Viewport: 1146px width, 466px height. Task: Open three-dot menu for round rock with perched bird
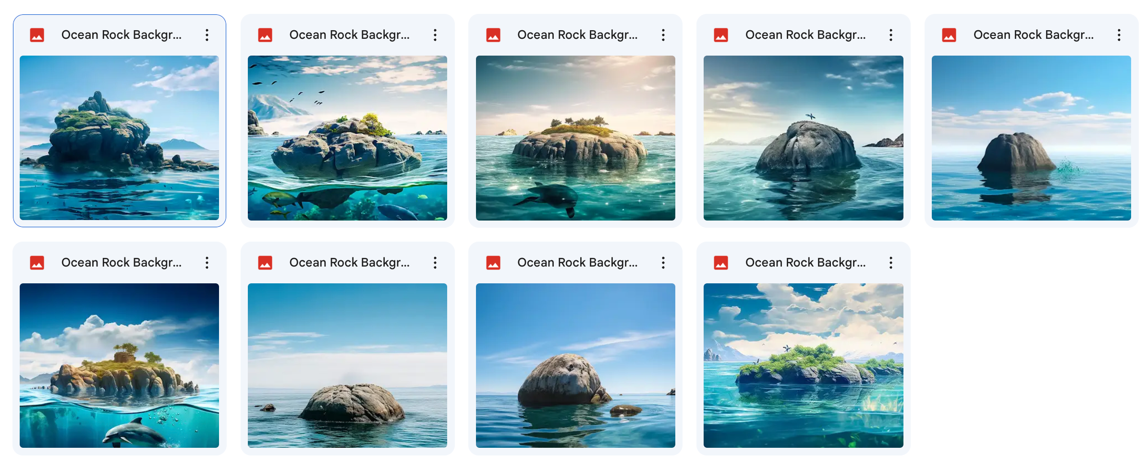(x=891, y=35)
